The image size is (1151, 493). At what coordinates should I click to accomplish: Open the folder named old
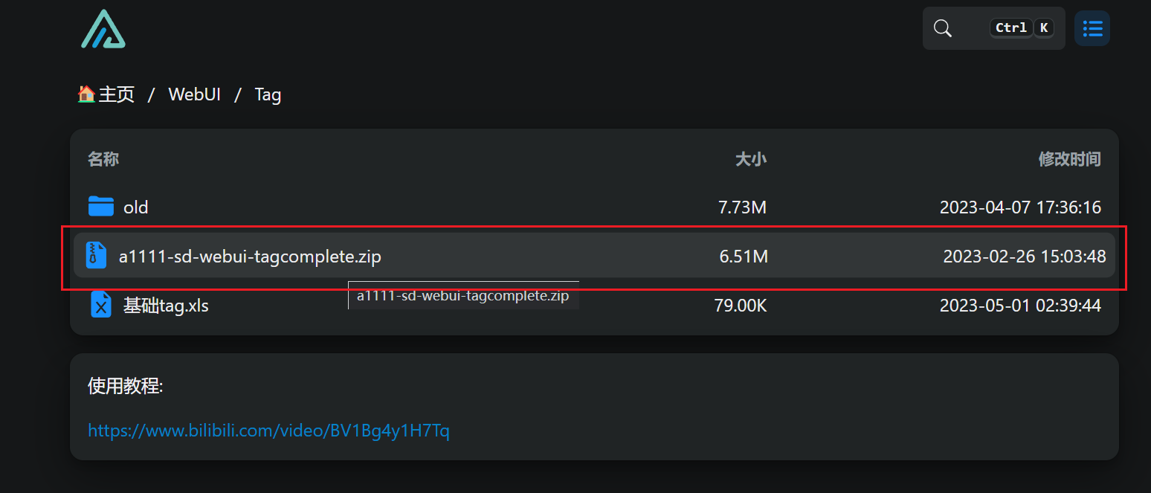[136, 207]
